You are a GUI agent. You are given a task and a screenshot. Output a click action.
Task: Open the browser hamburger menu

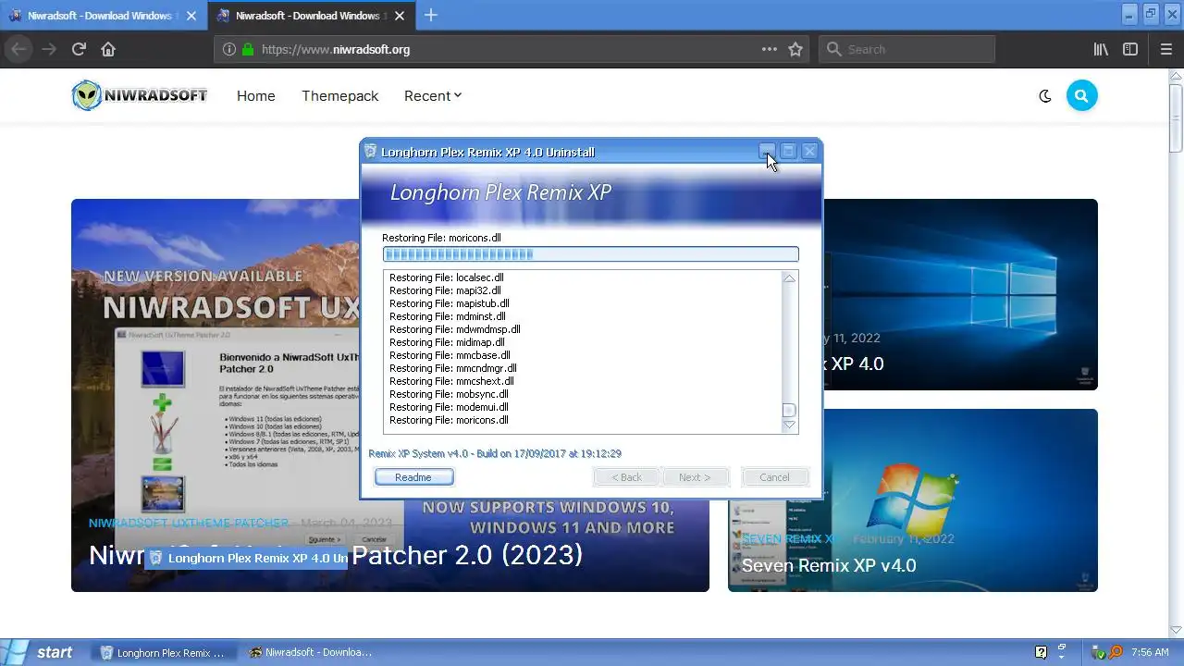click(x=1165, y=49)
